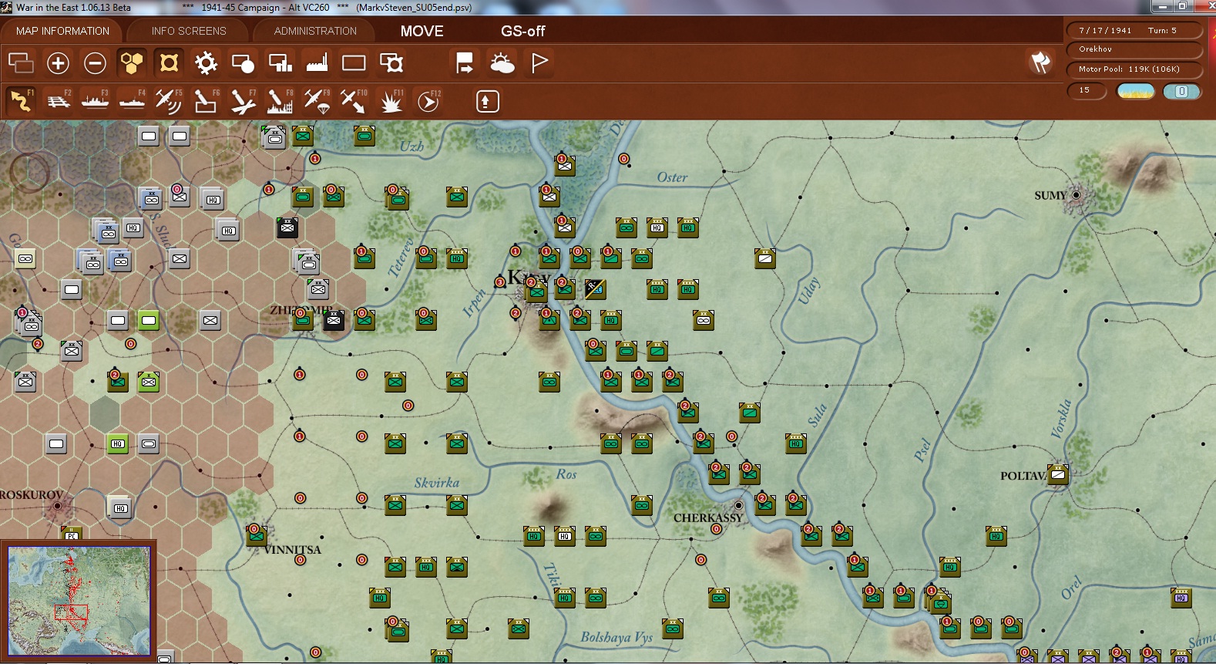Select the F1 move mode icon
Image resolution: width=1216 pixels, height=664 pixels.
pos(21,101)
